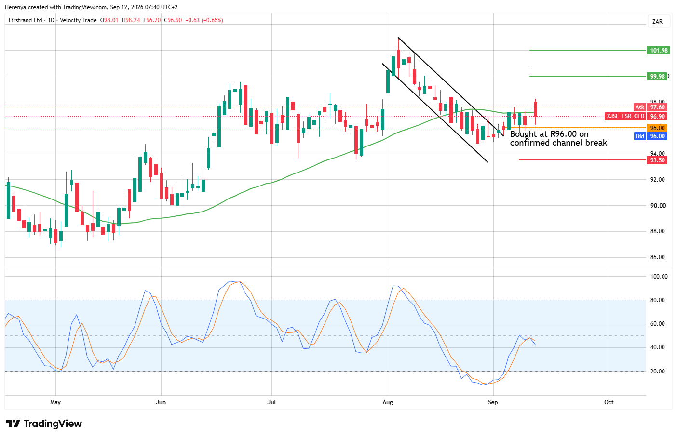Click the ZAR currency button
This screenshot has height=438, width=677.
click(657, 22)
